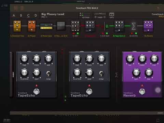Click the MIDI power button in header

(95, 17)
